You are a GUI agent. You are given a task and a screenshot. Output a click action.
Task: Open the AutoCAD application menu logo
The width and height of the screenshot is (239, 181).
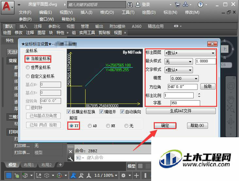(8, 7)
